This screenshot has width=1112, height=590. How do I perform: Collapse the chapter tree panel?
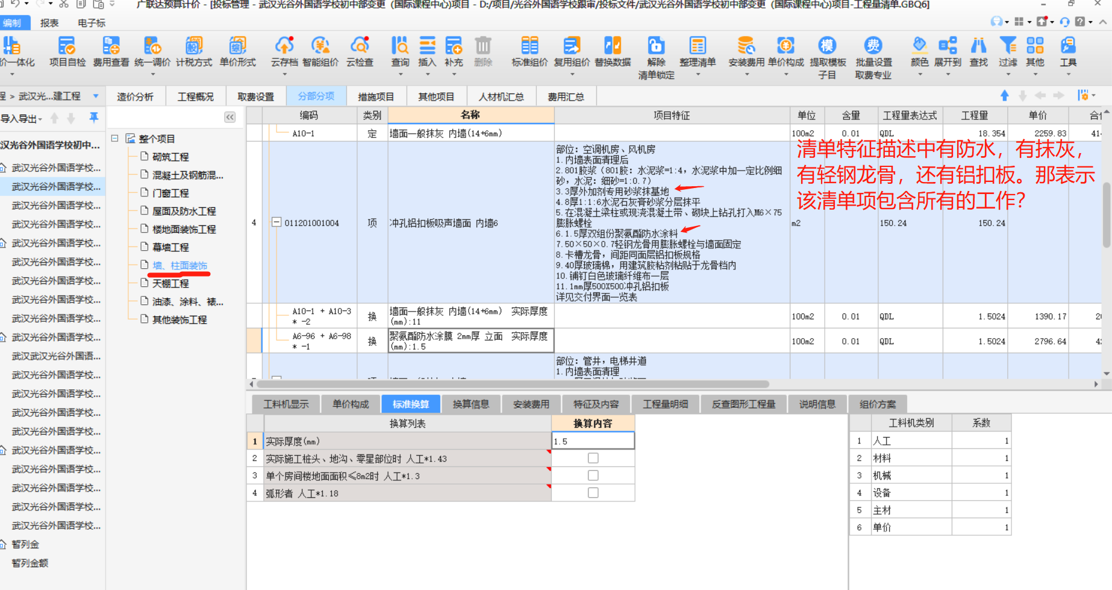230,117
